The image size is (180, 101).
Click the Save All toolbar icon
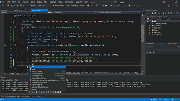point(17,6)
